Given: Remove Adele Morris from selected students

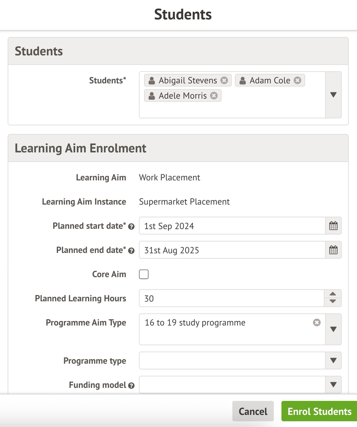Looking at the screenshot, I should tap(214, 95).
